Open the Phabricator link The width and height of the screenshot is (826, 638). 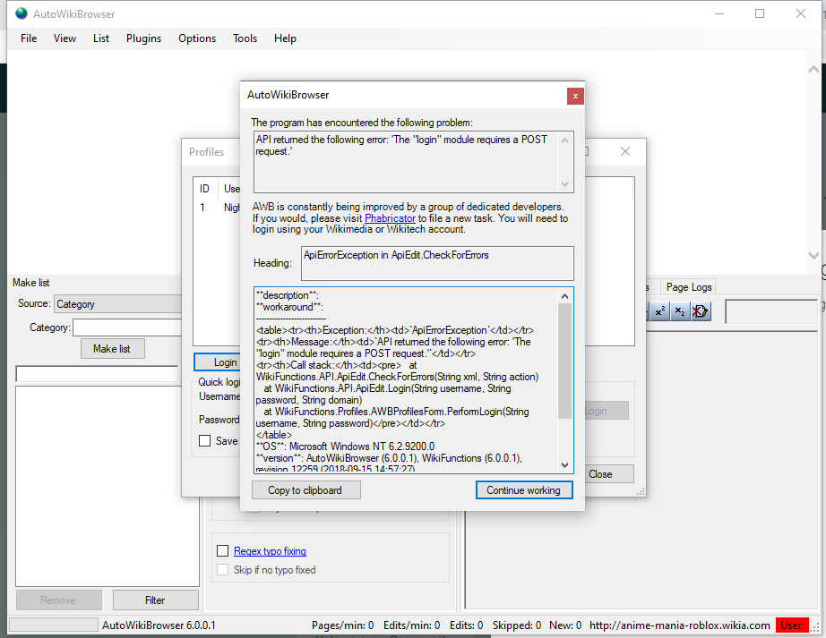coord(390,218)
